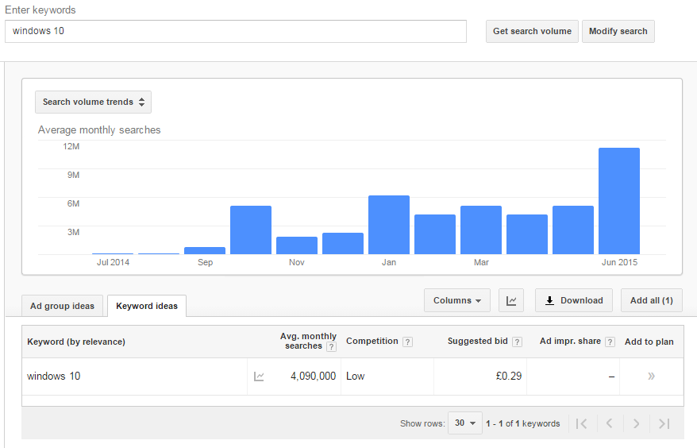Click the 1 - 1 of 1 keywords text

[522, 423]
